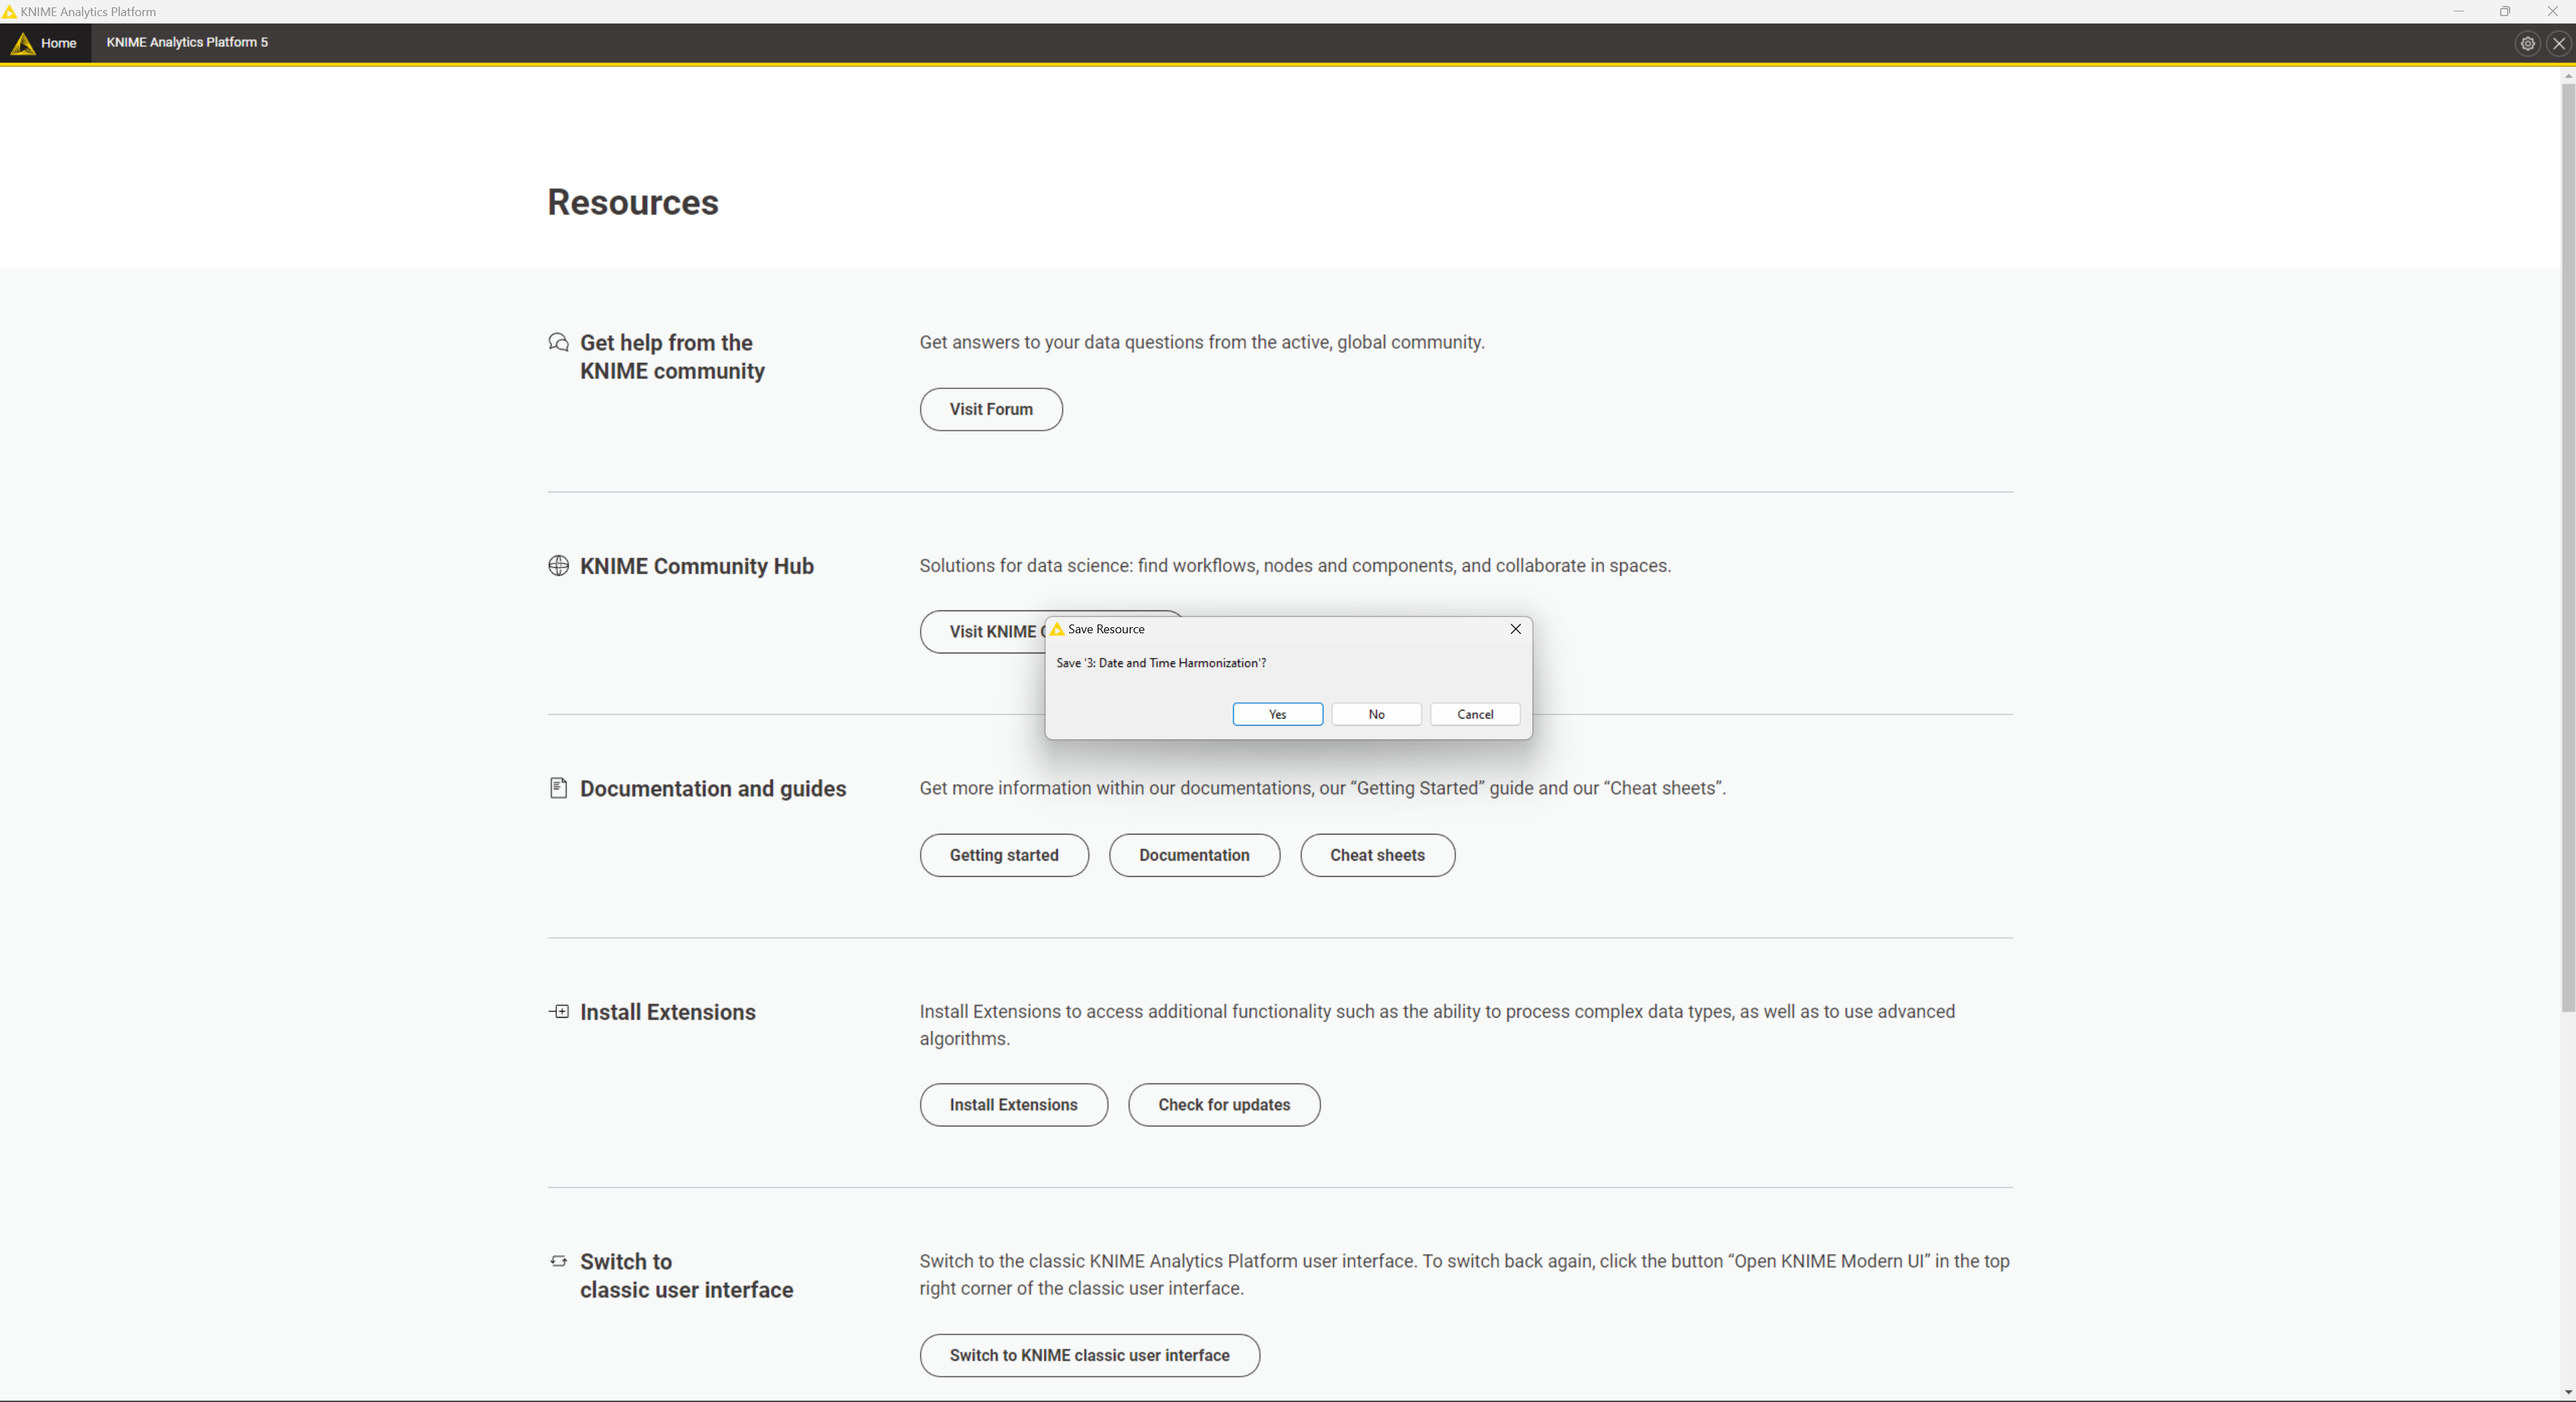Open the Documentation button

pyautogui.click(x=1194, y=855)
